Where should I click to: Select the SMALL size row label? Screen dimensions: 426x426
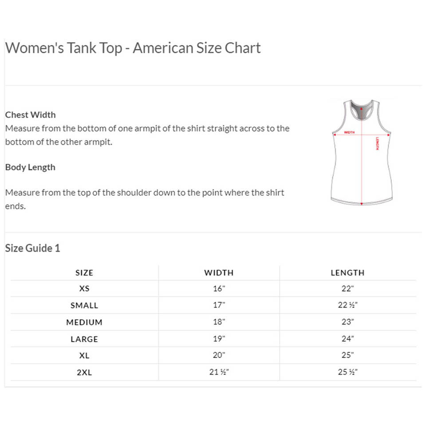pyautogui.click(x=84, y=305)
